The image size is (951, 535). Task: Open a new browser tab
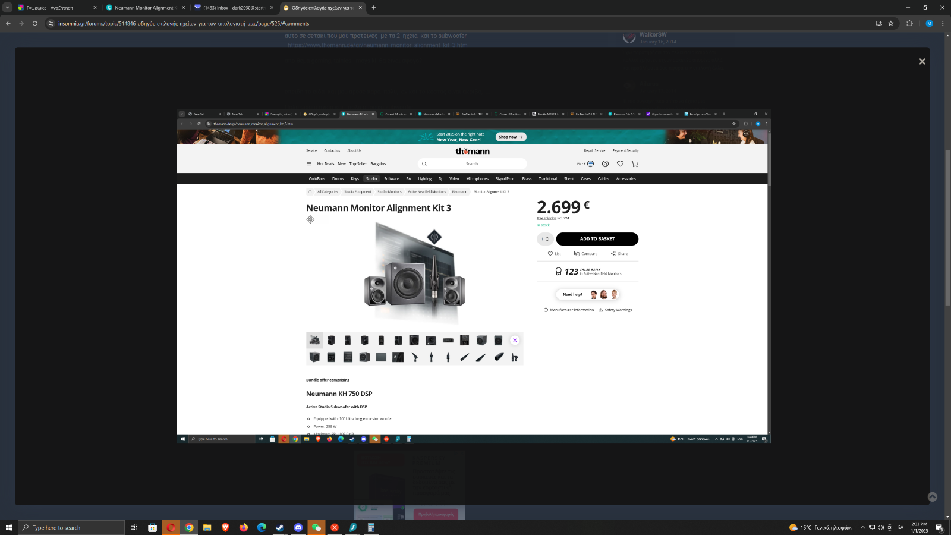coord(374,8)
